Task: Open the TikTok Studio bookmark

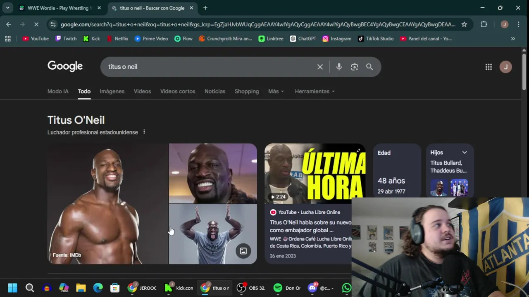Action: point(375,38)
